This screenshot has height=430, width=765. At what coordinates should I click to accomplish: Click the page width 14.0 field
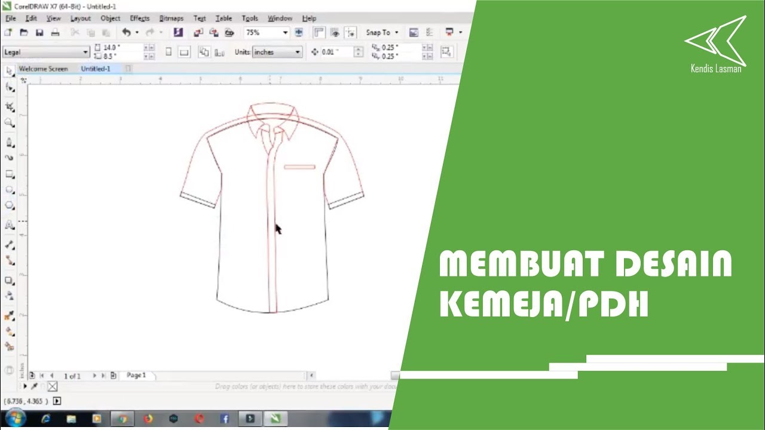pos(123,47)
